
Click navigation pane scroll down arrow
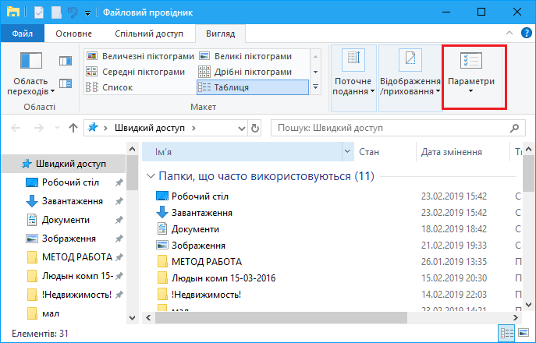pyautogui.click(x=133, y=318)
